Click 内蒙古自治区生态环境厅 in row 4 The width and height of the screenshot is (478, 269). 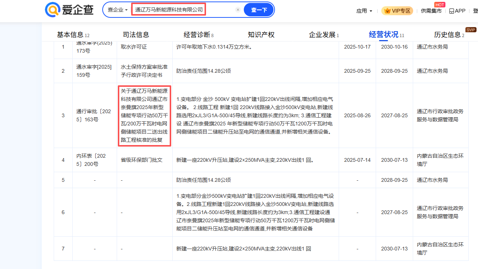tap(440, 160)
